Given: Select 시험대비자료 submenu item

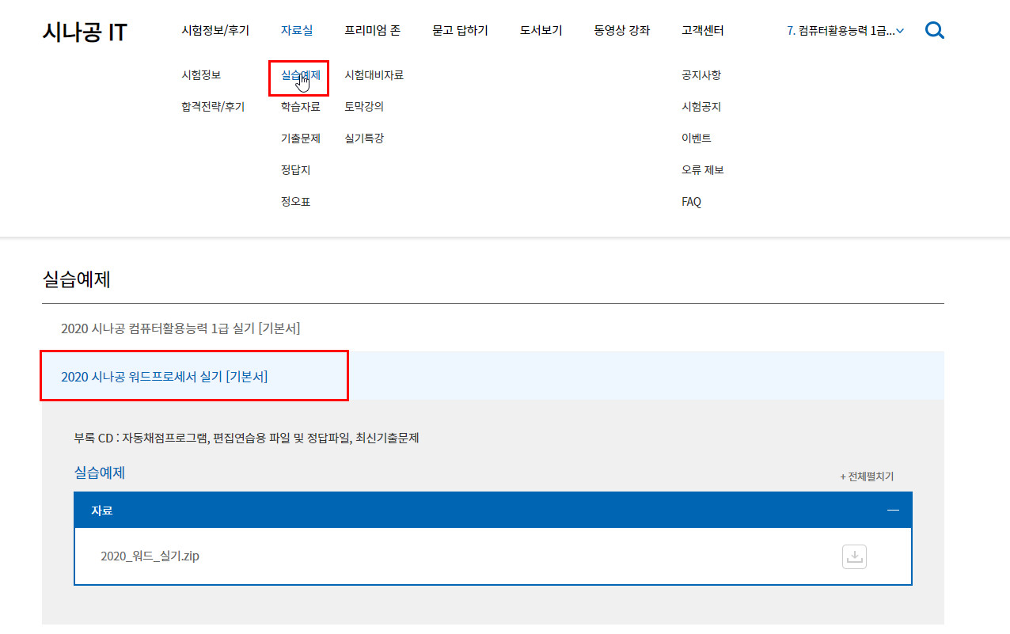Looking at the screenshot, I should (x=374, y=75).
